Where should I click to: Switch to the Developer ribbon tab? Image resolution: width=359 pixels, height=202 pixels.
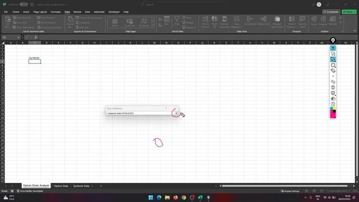tap(114, 12)
